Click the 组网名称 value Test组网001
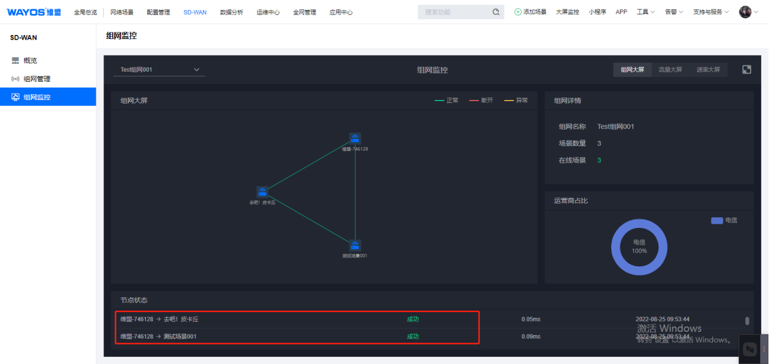Image resolution: width=769 pixels, height=364 pixels. (x=616, y=127)
